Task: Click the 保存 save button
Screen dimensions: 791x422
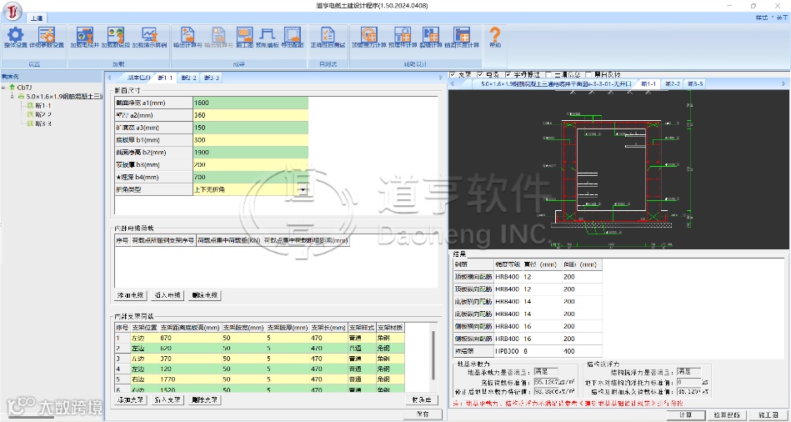Action: pos(423,414)
